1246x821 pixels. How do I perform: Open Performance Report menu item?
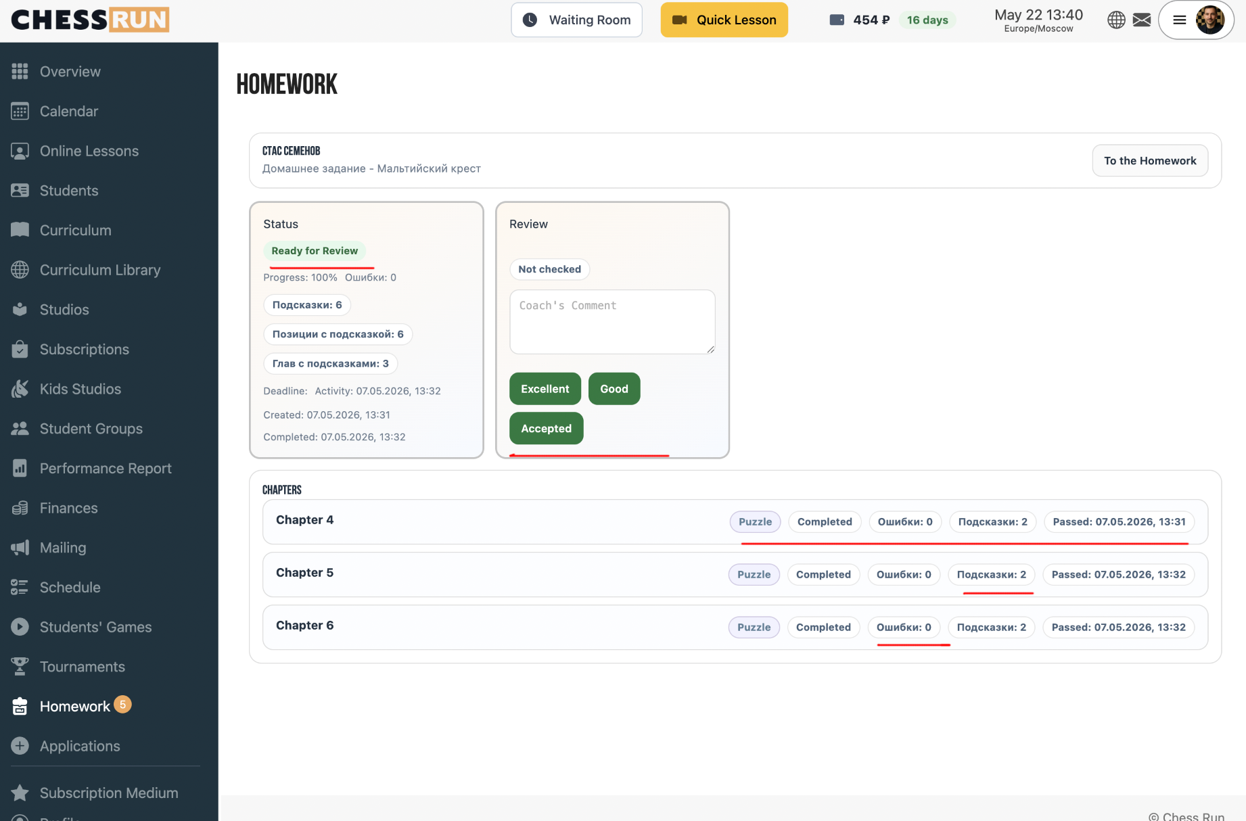coord(106,469)
